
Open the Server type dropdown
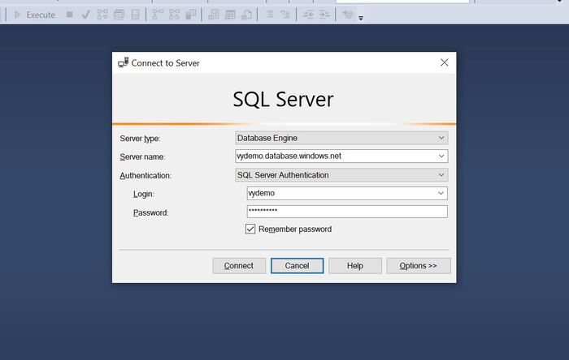[341, 138]
